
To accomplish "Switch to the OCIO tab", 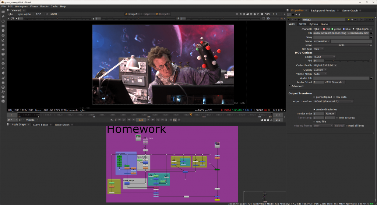I will [x=302, y=24].
